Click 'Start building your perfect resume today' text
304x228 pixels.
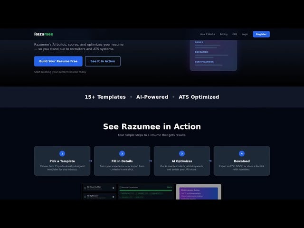[60, 72]
